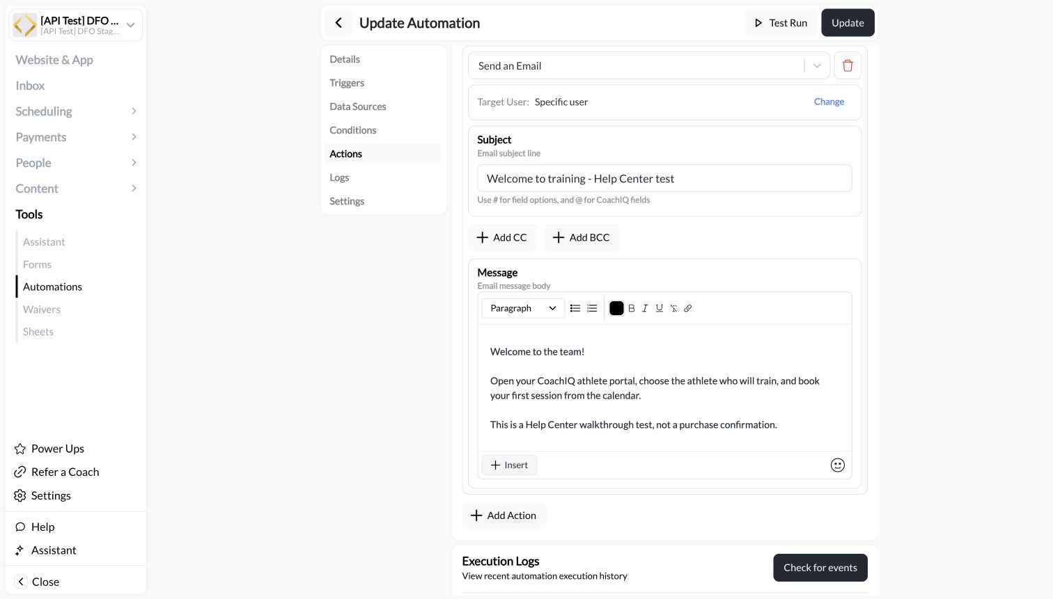
Task: Click Add BCC
Action: pos(582,237)
